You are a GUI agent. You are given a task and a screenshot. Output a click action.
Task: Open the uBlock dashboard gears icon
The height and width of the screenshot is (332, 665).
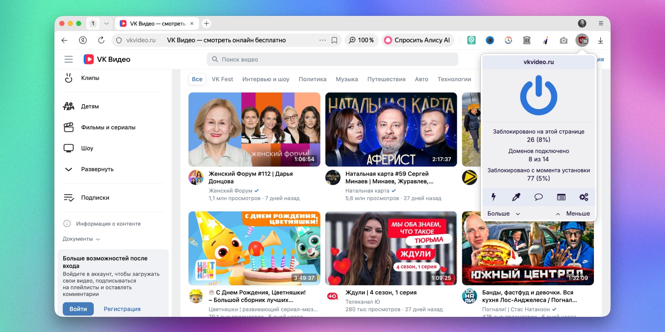[584, 197]
